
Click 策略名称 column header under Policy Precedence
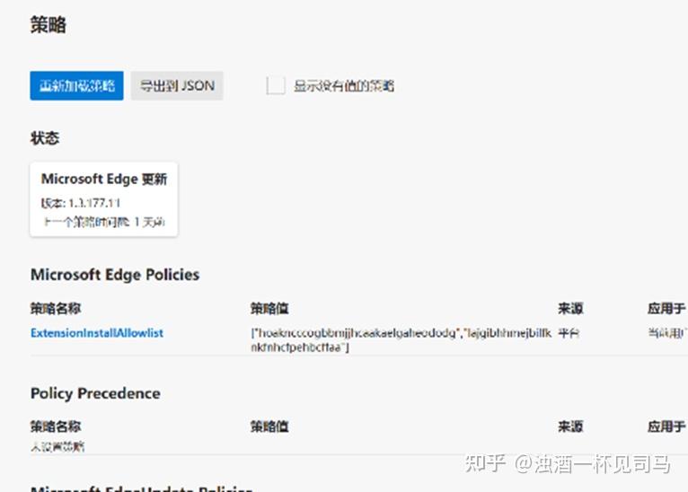56,426
